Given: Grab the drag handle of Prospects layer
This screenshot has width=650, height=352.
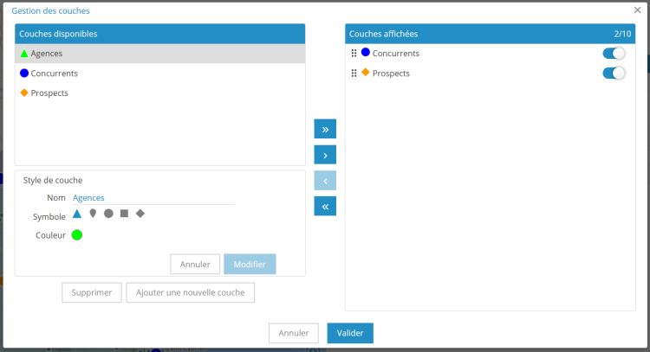Looking at the screenshot, I should [354, 74].
